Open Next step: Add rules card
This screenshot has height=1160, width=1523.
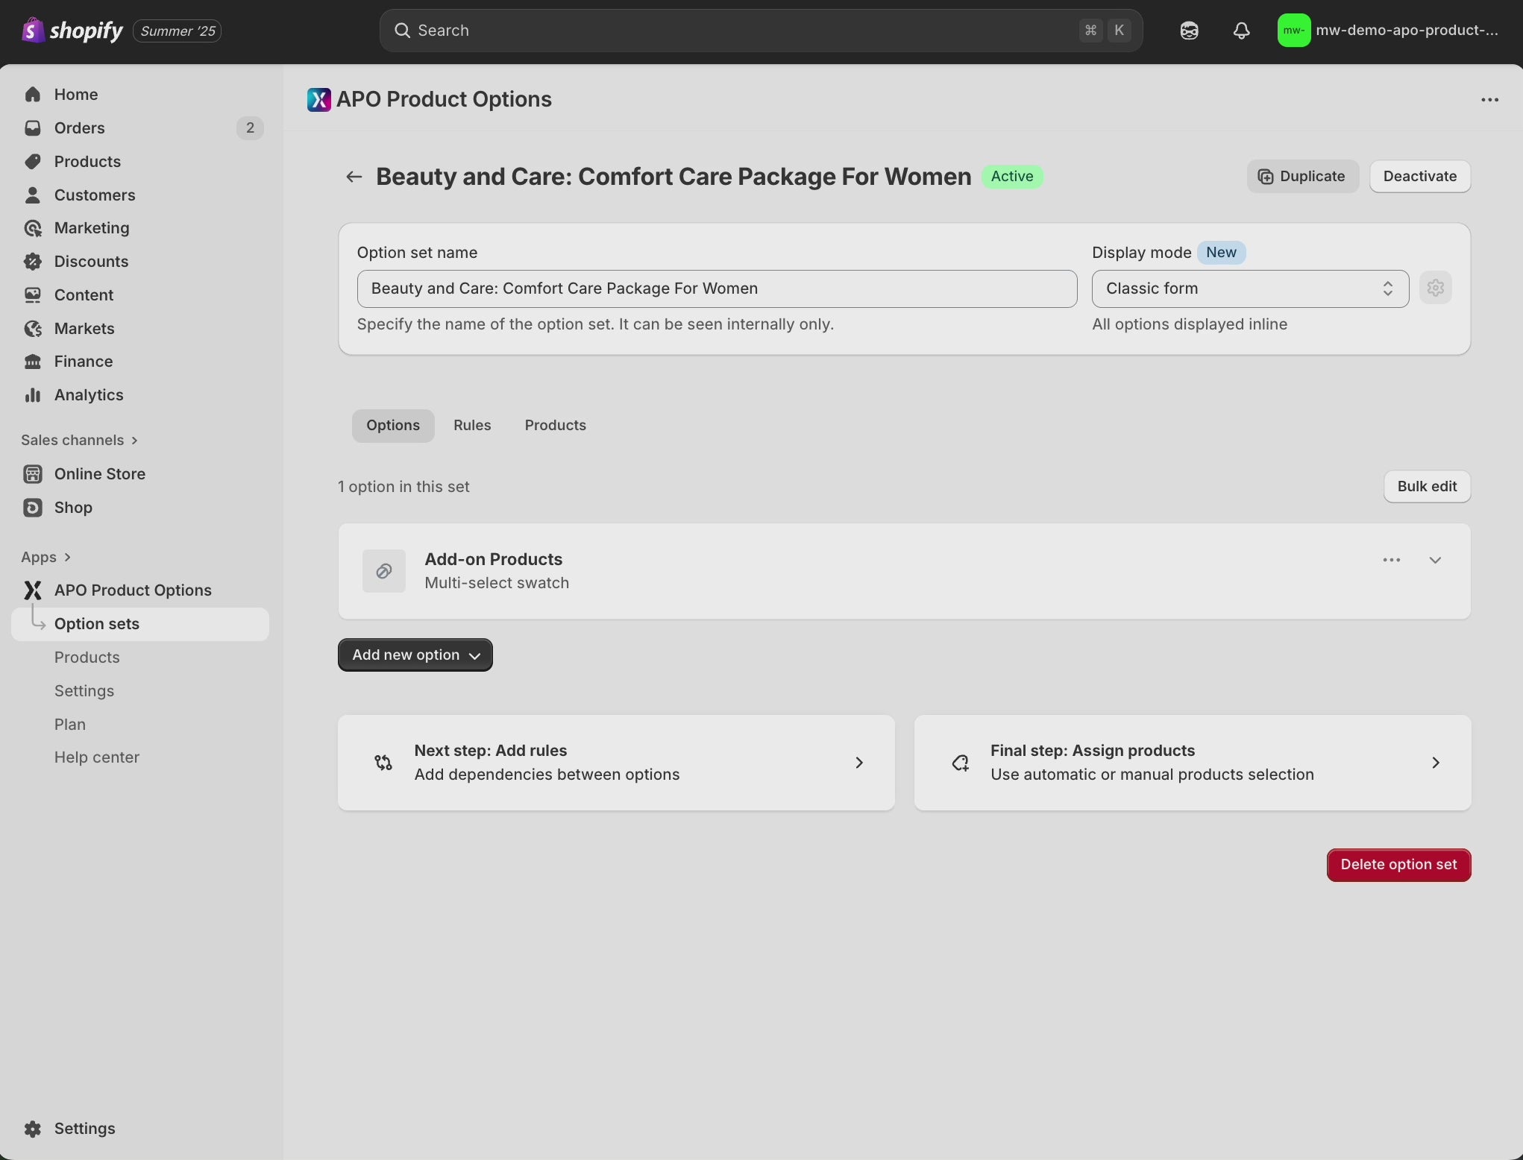pyautogui.click(x=616, y=763)
